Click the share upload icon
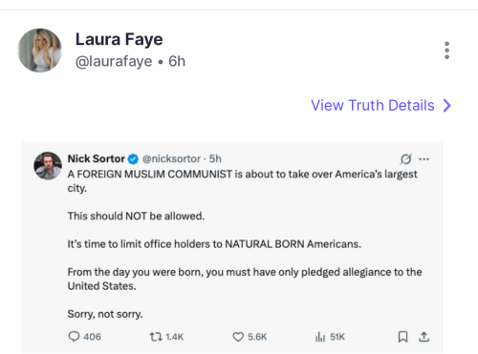 (424, 337)
